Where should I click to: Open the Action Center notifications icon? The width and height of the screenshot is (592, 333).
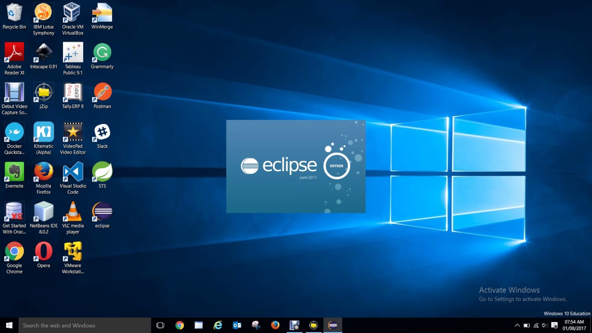(x=555, y=325)
